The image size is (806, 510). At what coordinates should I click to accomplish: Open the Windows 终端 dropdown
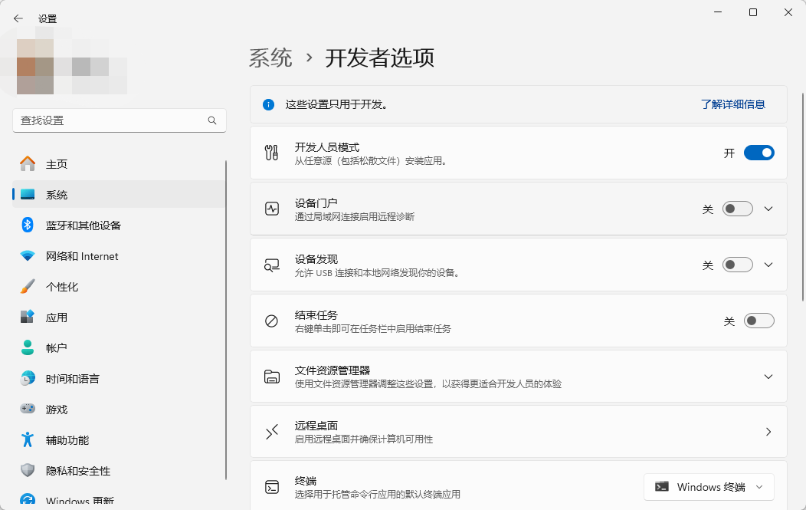coord(709,487)
